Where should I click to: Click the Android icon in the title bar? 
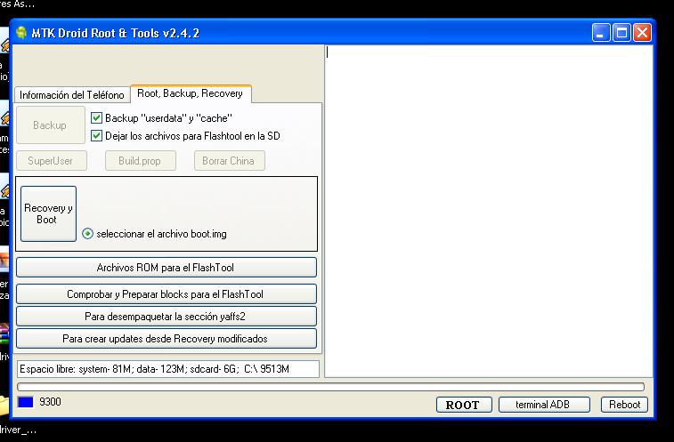[21, 33]
